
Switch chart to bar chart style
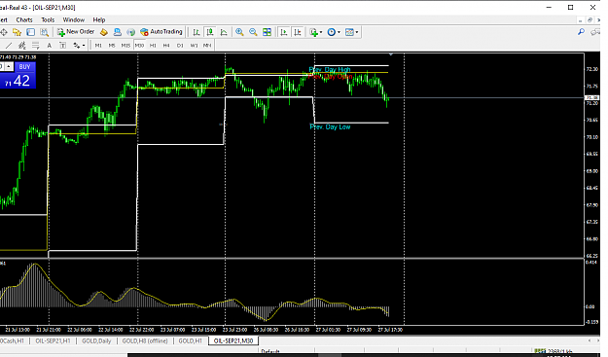pos(197,32)
